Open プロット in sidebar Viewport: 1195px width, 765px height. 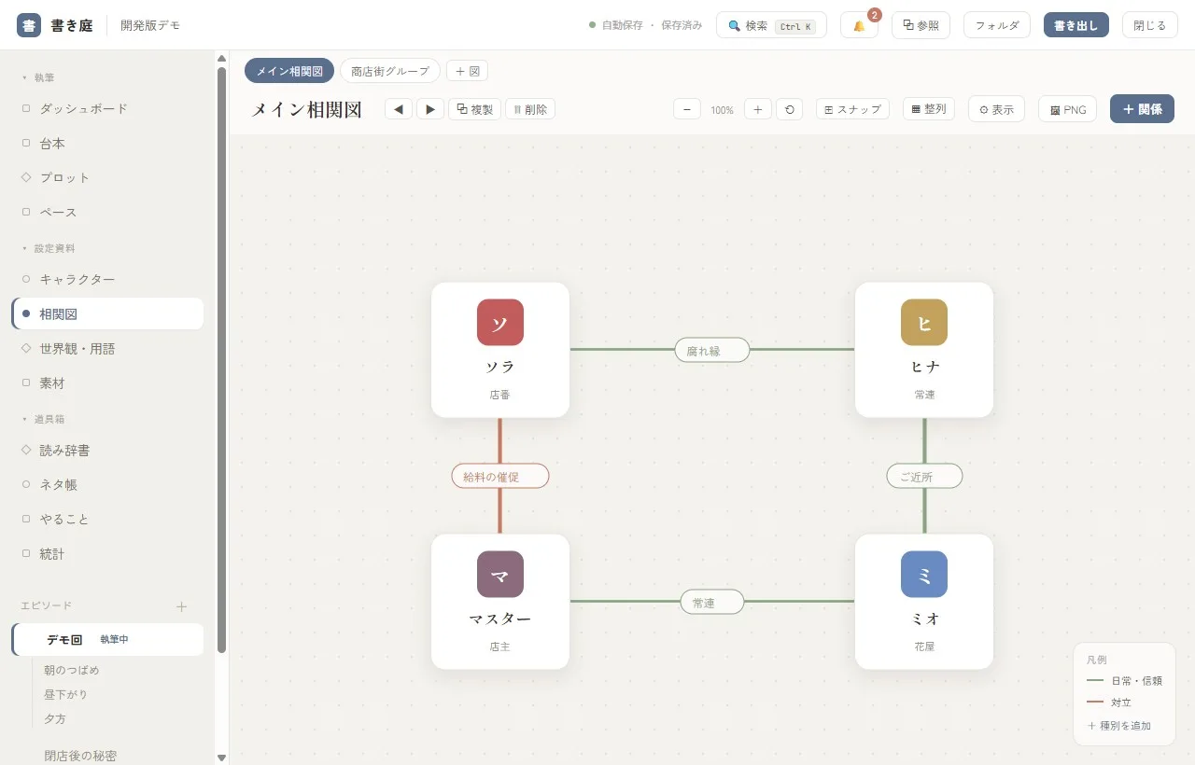tap(107, 177)
